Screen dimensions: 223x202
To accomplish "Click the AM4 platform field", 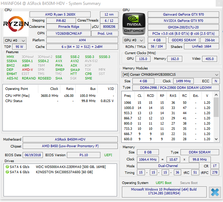I will pos(82,40).
